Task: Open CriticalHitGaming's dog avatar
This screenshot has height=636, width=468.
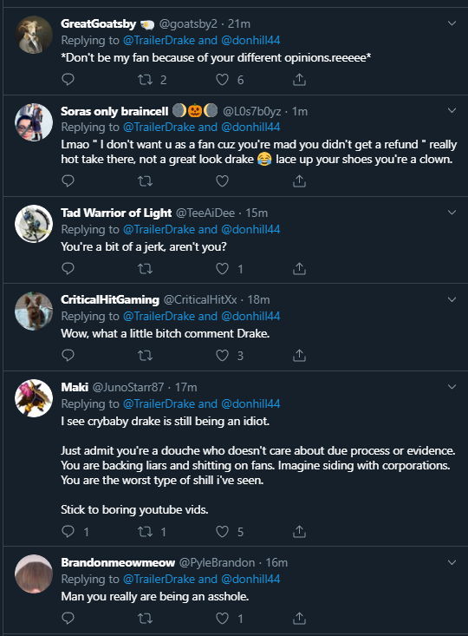Action: pos(34,311)
